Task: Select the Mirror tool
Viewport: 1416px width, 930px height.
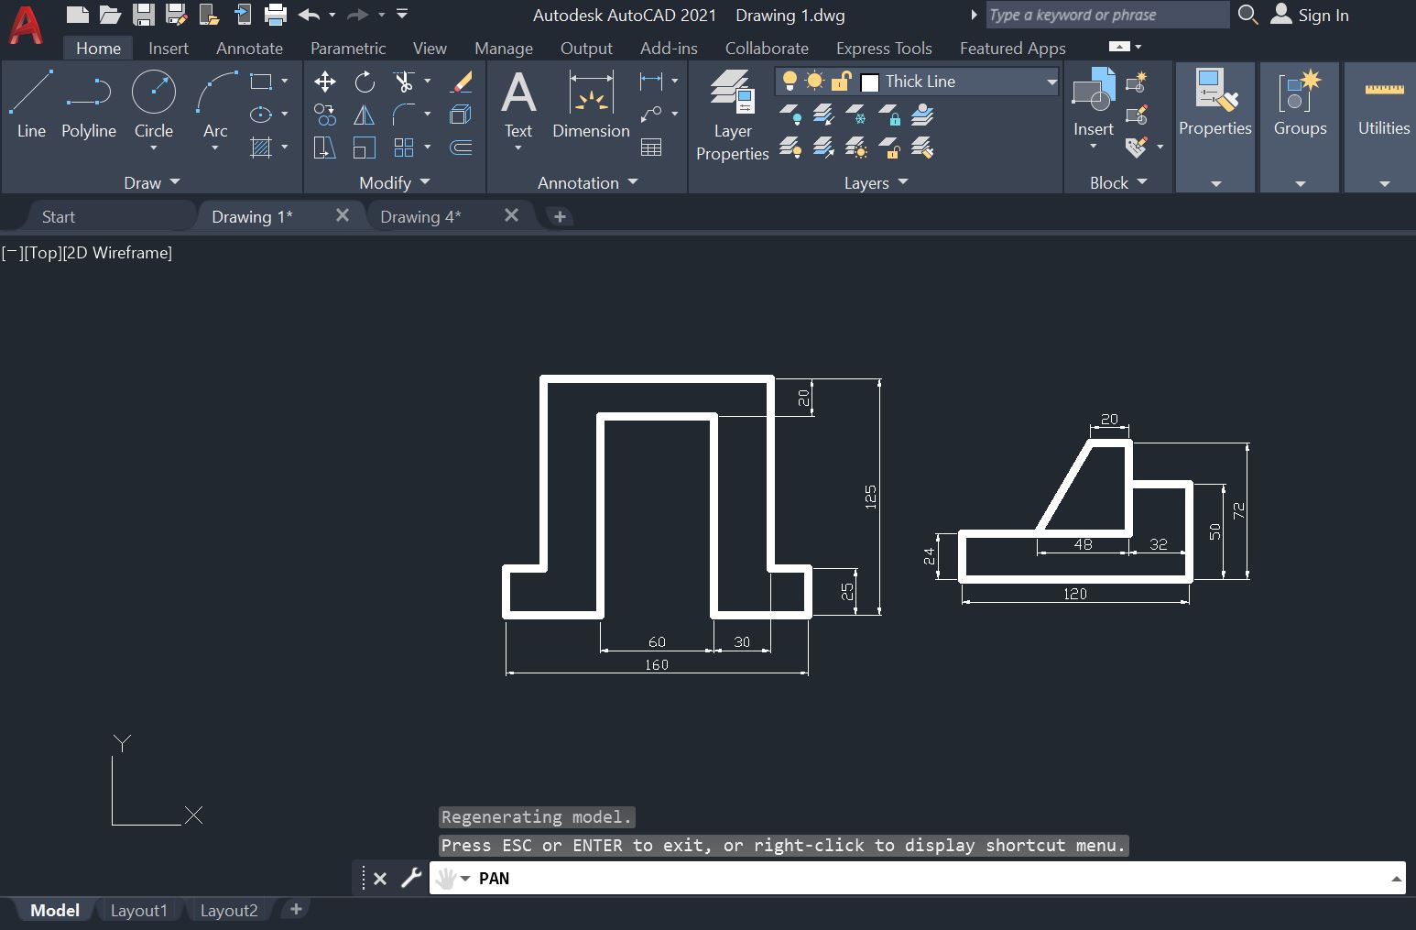Action: (x=364, y=114)
